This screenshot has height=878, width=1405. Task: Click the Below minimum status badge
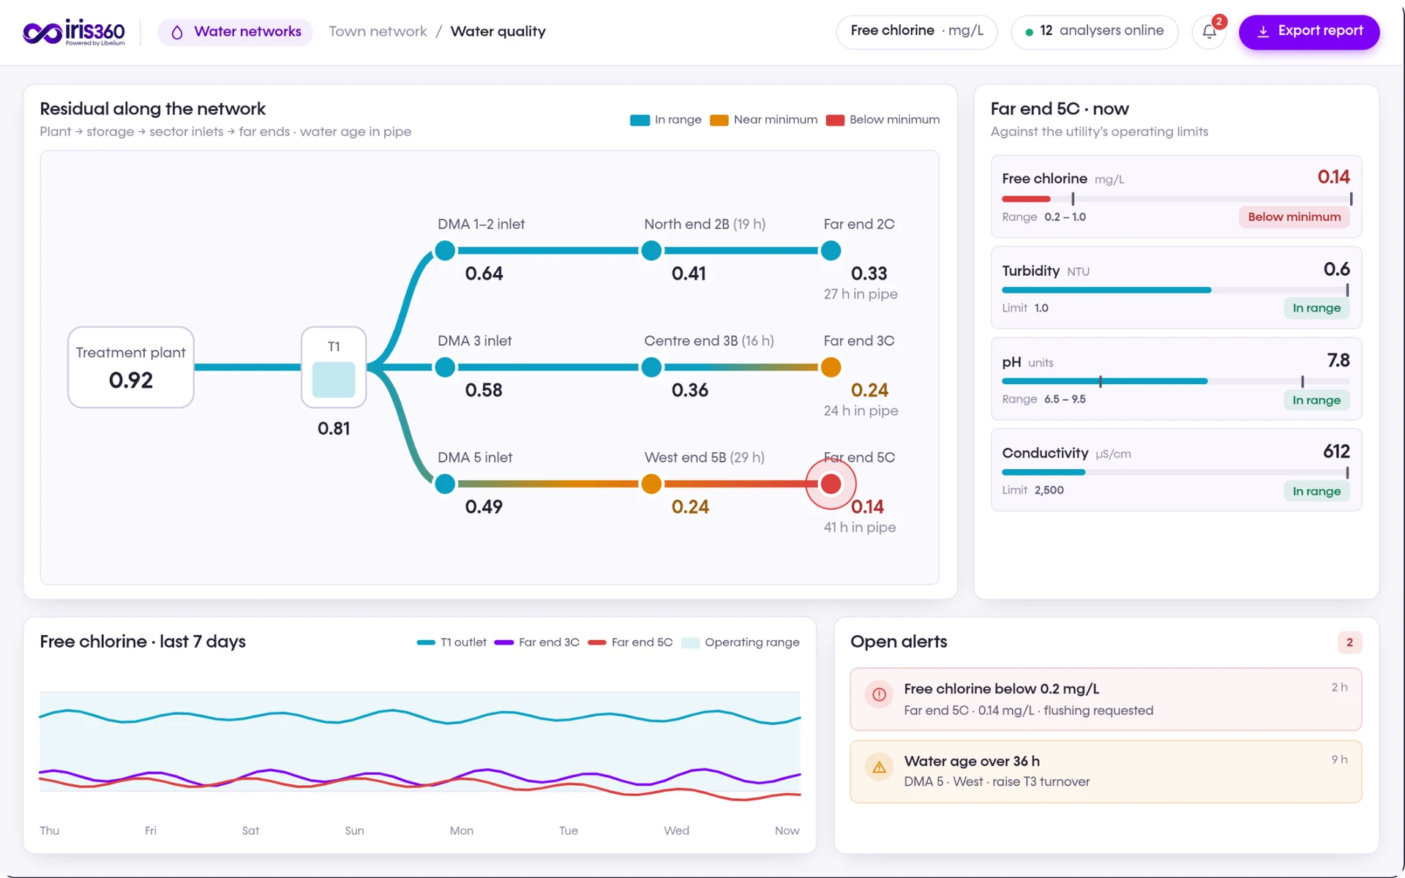click(1294, 217)
